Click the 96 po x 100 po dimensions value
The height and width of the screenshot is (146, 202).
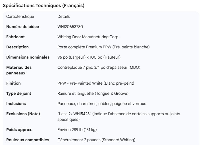point(89,57)
